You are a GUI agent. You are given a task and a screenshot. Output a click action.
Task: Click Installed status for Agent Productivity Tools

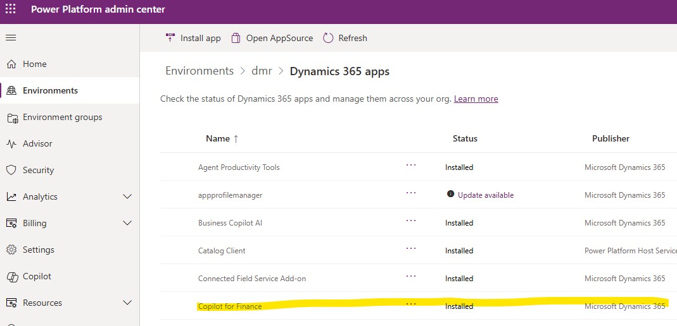[x=459, y=167]
